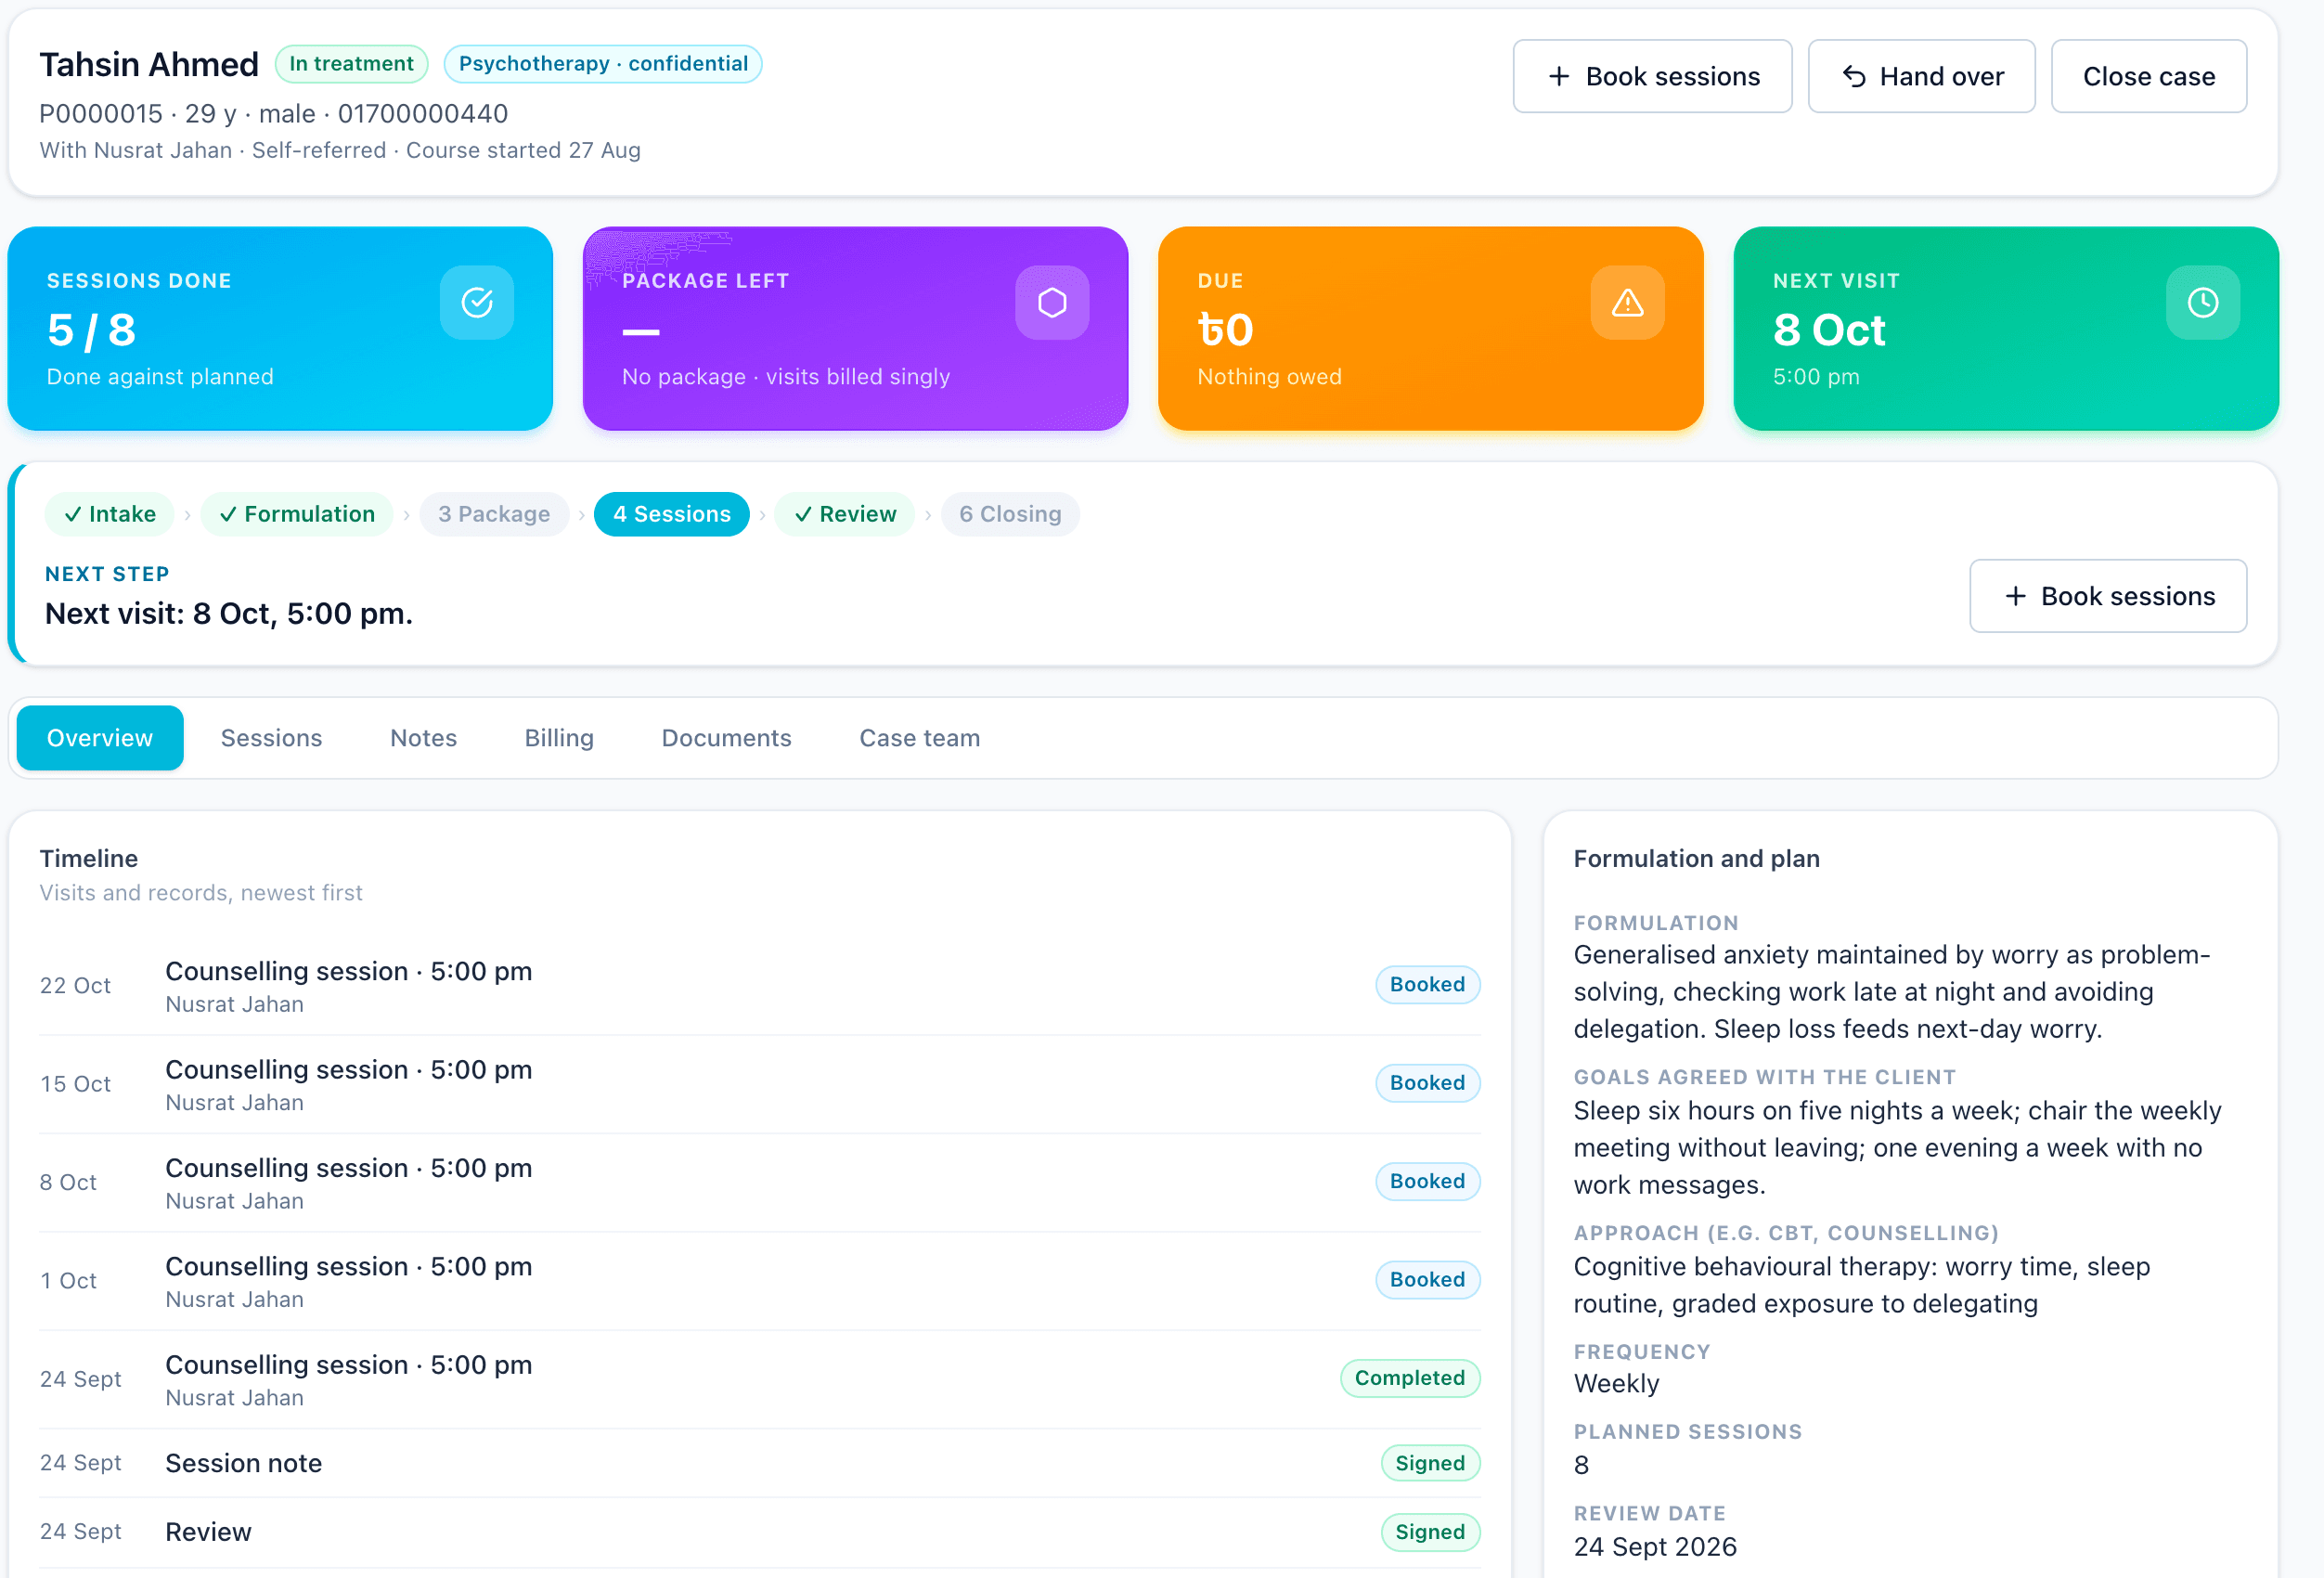Open the Notes tab

[423, 738]
